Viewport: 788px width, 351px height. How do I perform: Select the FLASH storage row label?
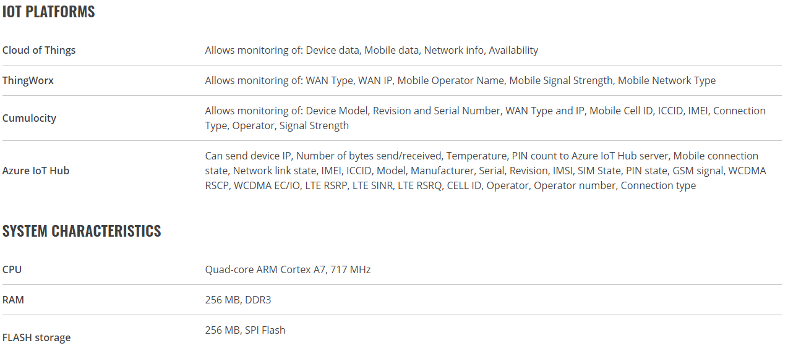tap(36, 337)
